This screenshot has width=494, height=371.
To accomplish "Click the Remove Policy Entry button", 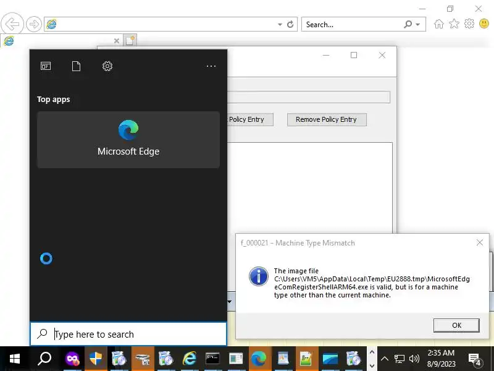I will pos(327,119).
